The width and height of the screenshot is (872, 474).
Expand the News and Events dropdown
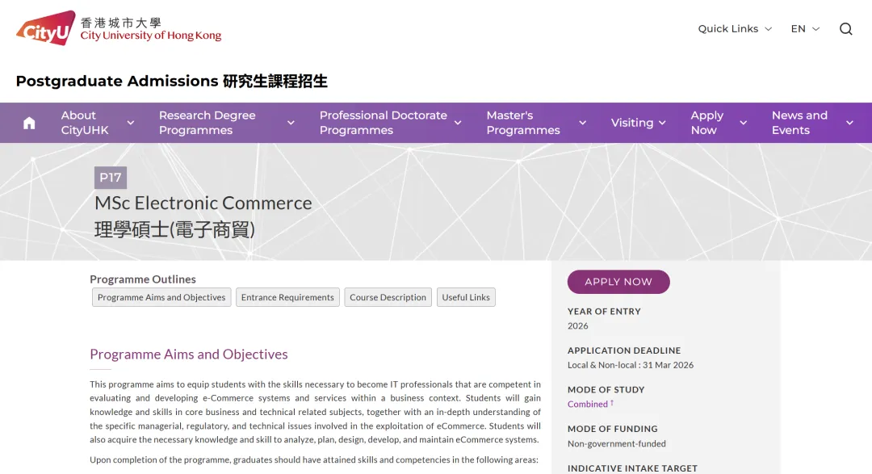tap(849, 123)
